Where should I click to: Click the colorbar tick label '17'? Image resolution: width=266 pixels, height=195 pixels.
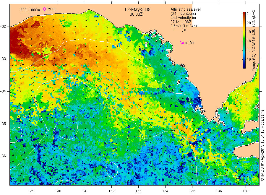pyautogui.click(x=249, y=50)
